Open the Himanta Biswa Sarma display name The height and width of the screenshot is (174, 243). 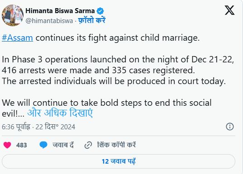60,11
